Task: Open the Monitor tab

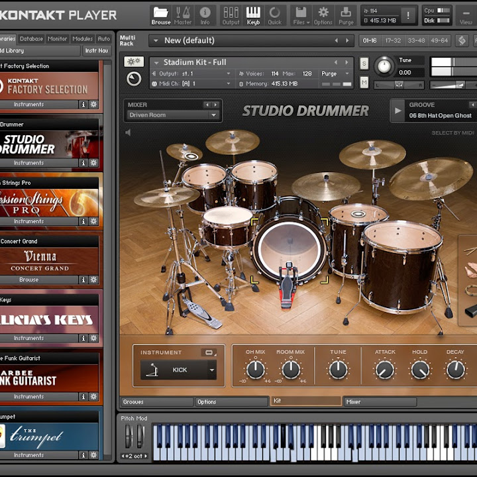Action: click(57, 39)
